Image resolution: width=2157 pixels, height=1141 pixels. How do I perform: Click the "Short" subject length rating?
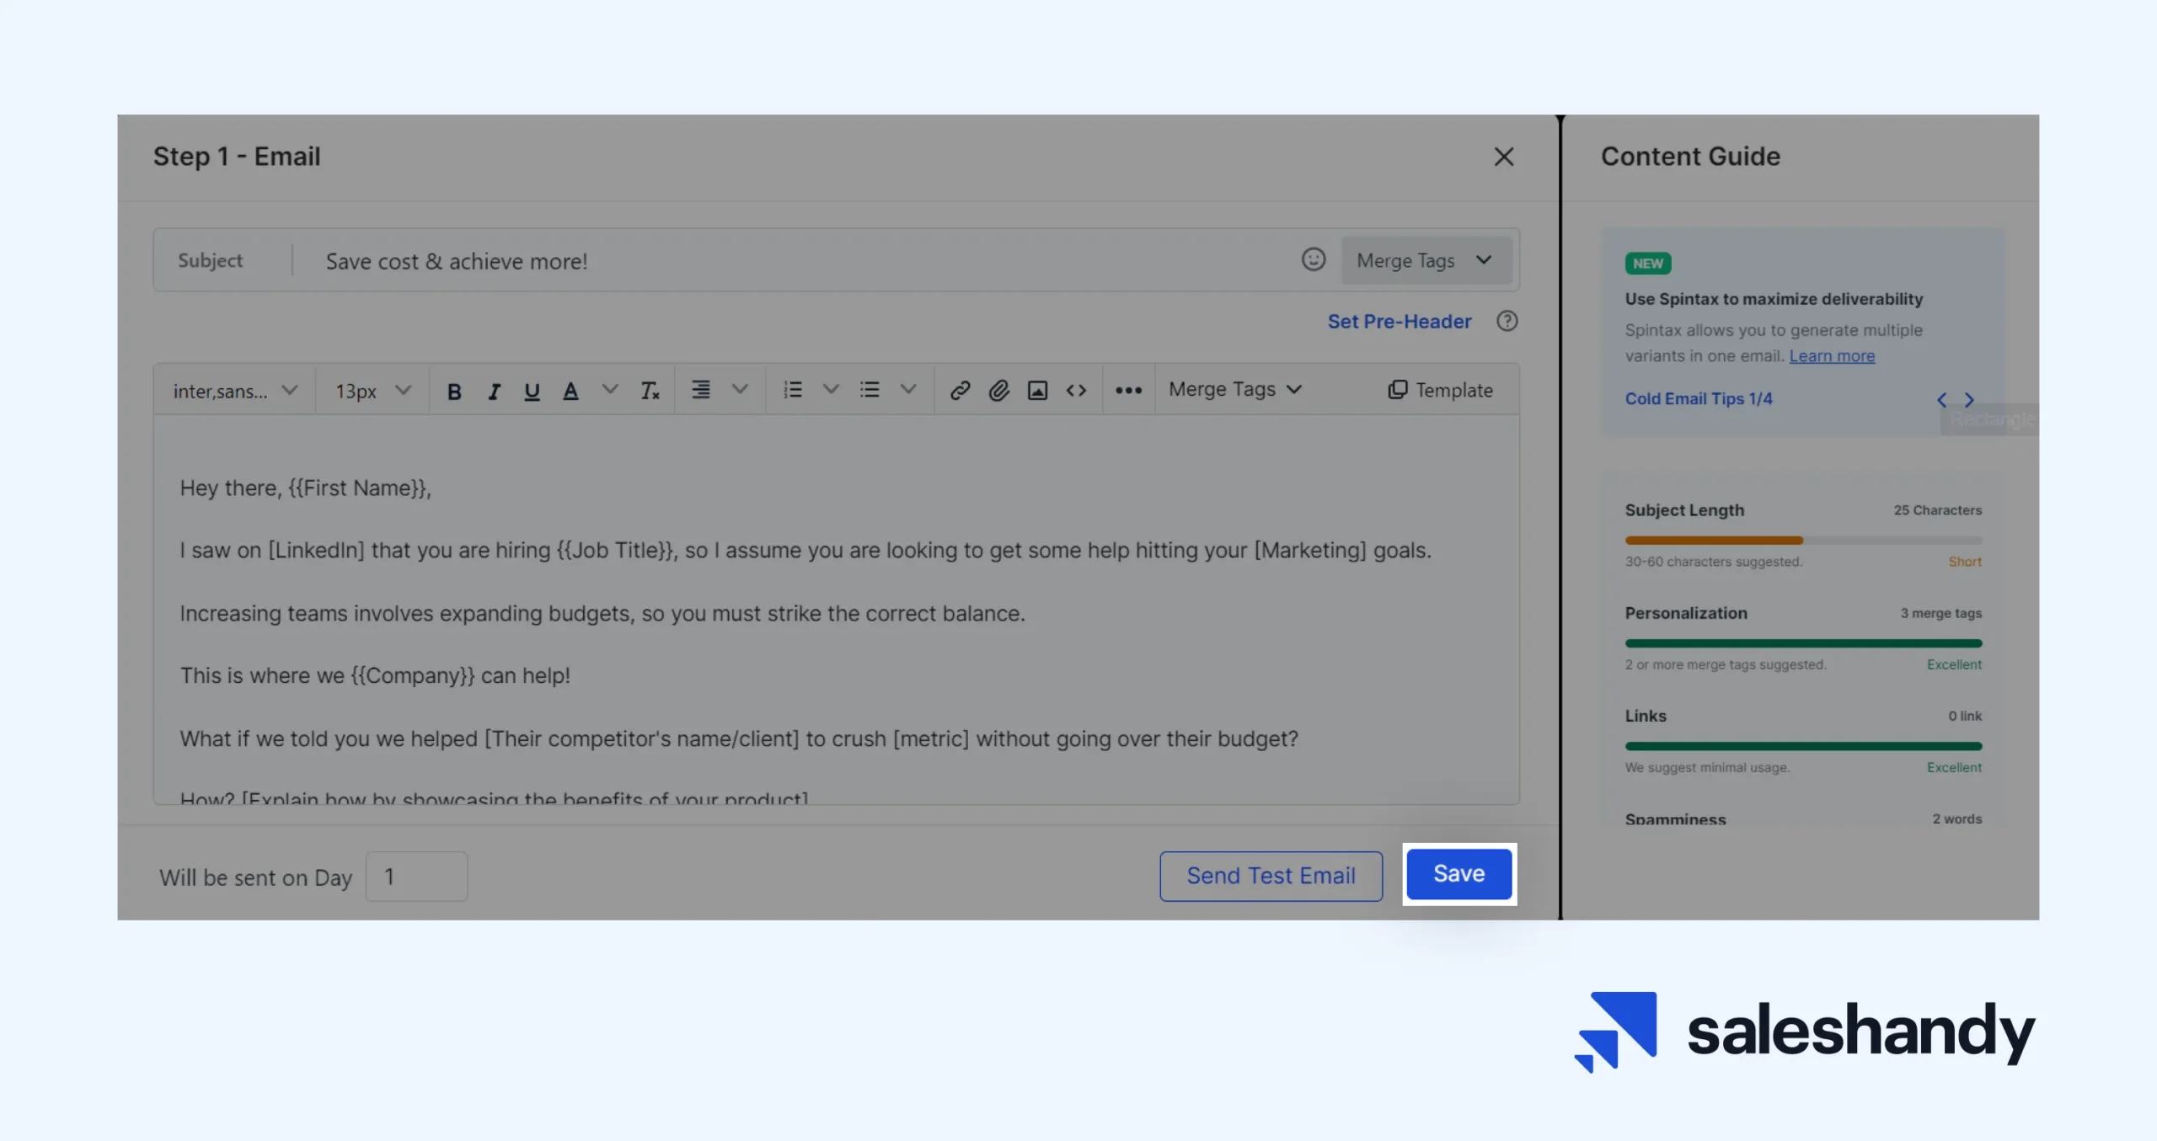pos(1964,562)
